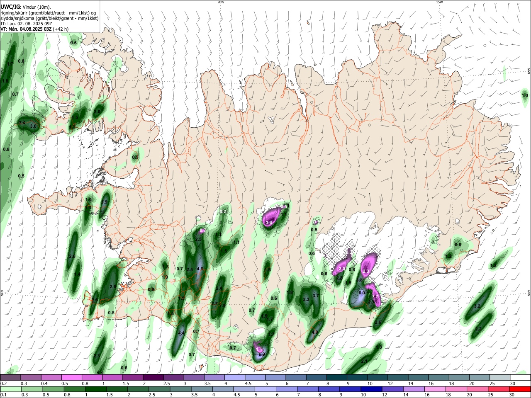The height and width of the screenshot is (398, 531).
Task: Click the '4.4' precipitation value
Action: click(181, 332)
